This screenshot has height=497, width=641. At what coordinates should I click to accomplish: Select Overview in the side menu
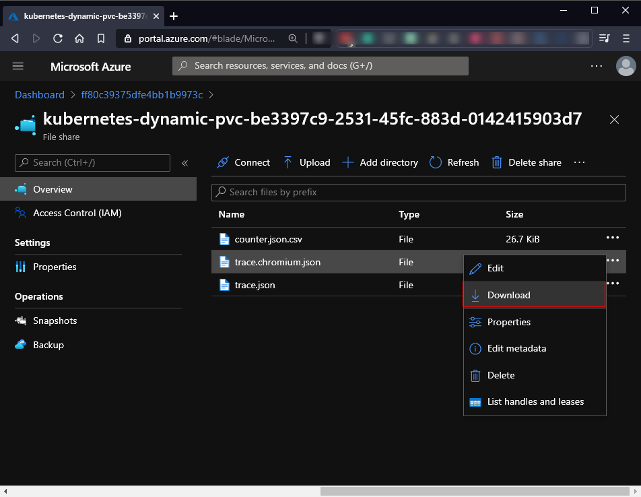98,189
